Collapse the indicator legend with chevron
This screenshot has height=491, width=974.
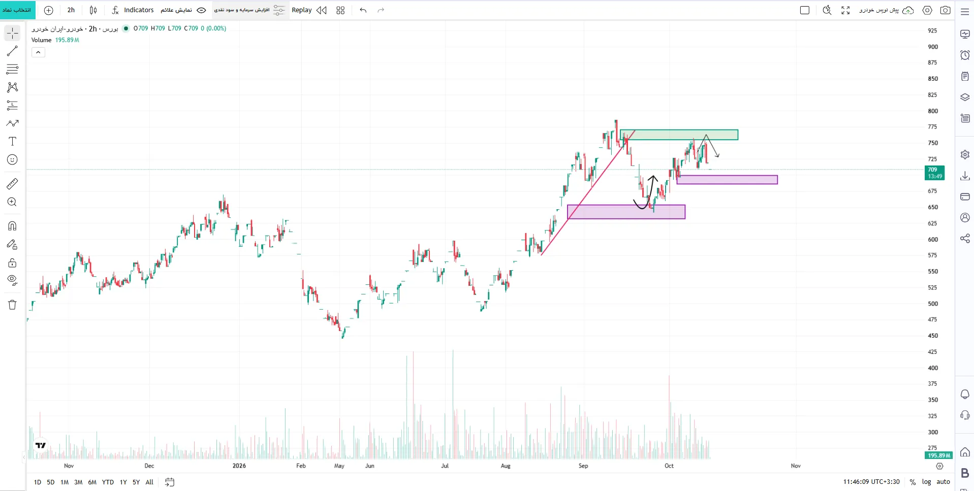pos(38,52)
